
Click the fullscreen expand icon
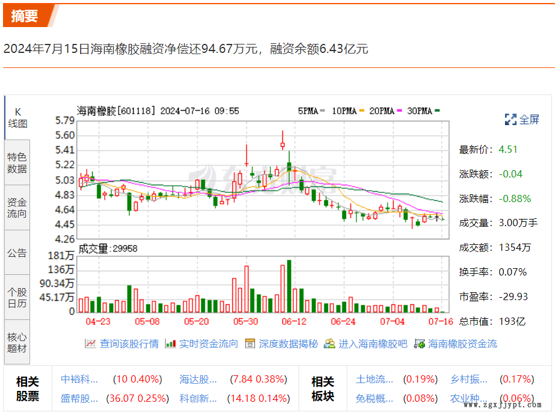510,120
